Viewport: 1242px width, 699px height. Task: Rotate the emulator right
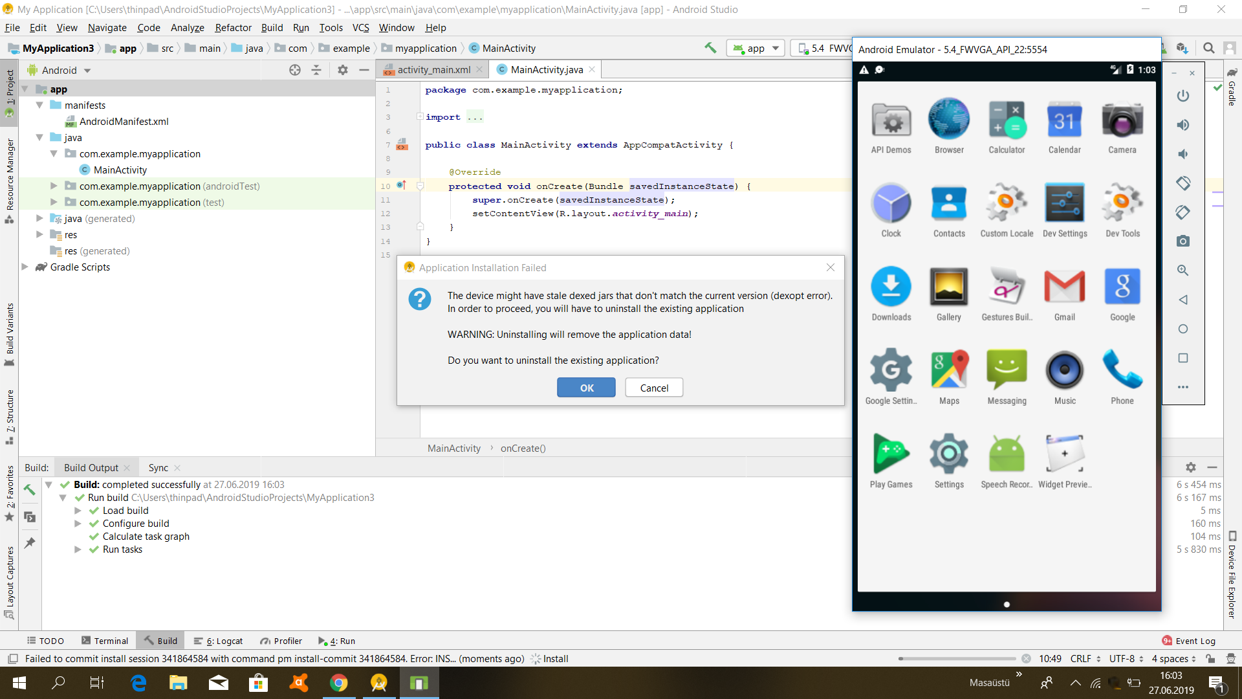click(1183, 212)
